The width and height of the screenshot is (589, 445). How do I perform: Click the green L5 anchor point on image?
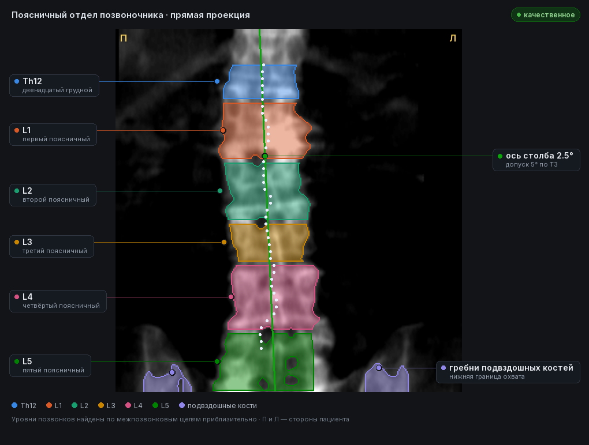point(217,361)
